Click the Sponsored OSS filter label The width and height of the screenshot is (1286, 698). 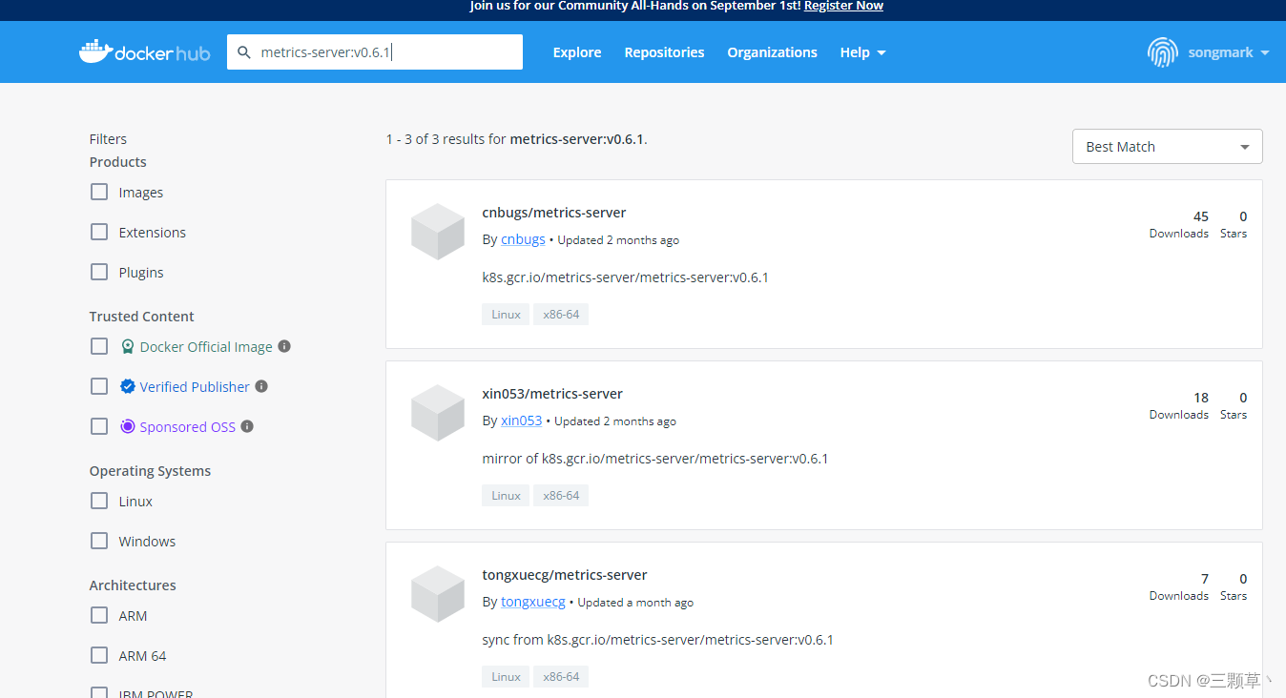click(x=187, y=426)
